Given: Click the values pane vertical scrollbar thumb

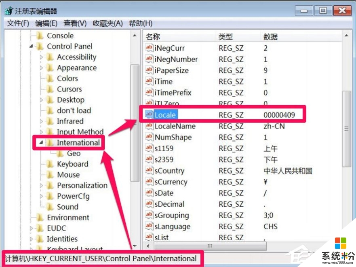Looking at the screenshot, I should (x=346, y=129).
